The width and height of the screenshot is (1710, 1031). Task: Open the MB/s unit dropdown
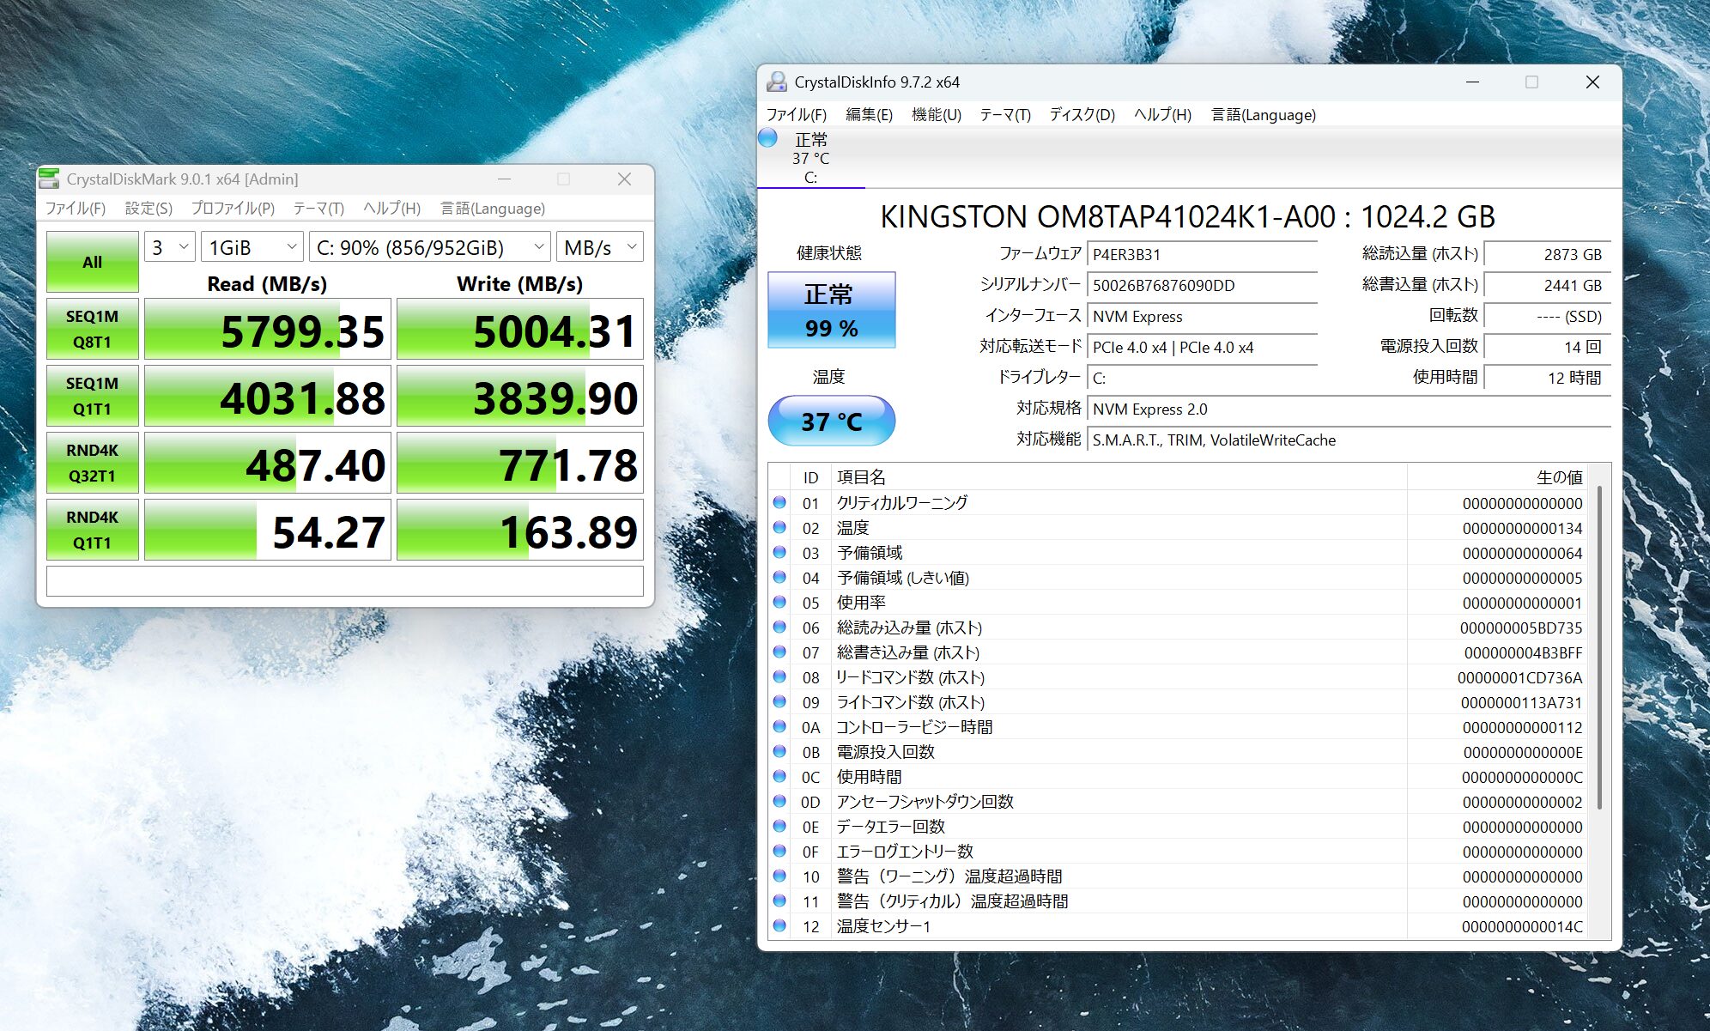click(x=599, y=247)
